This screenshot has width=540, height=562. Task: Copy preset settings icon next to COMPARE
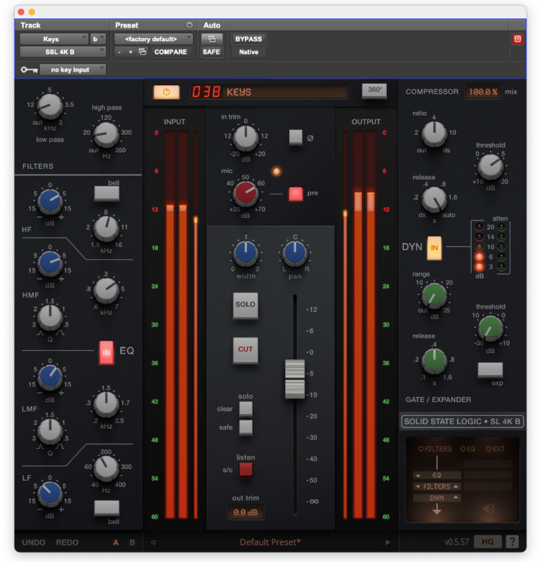[142, 52]
